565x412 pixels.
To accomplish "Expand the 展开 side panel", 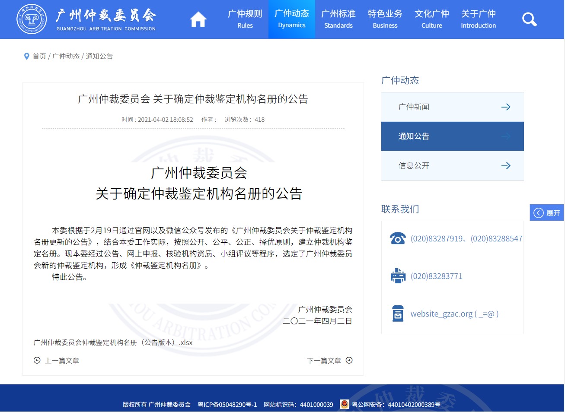I will (547, 212).
